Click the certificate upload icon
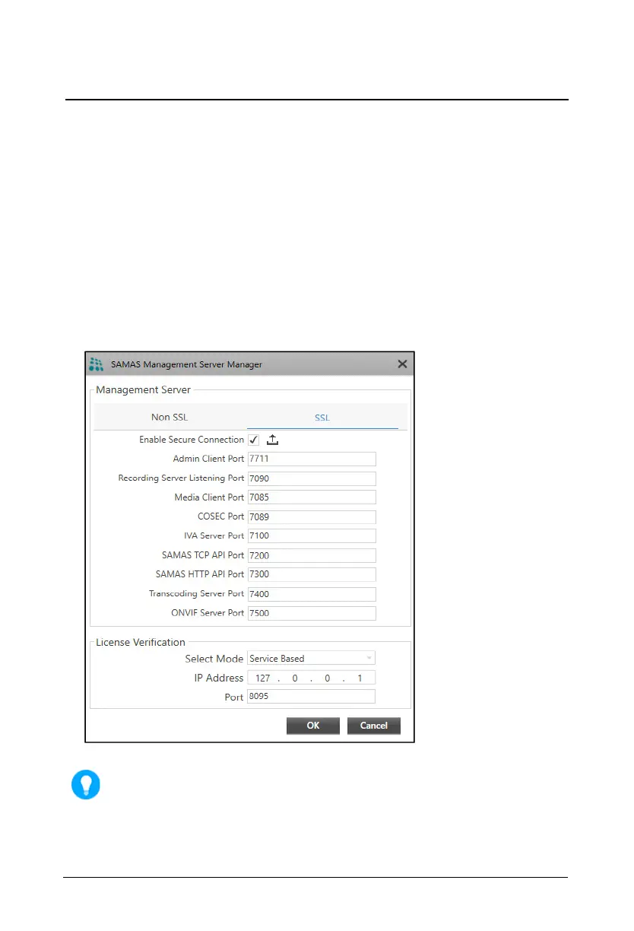 click(x=272, y=440)
